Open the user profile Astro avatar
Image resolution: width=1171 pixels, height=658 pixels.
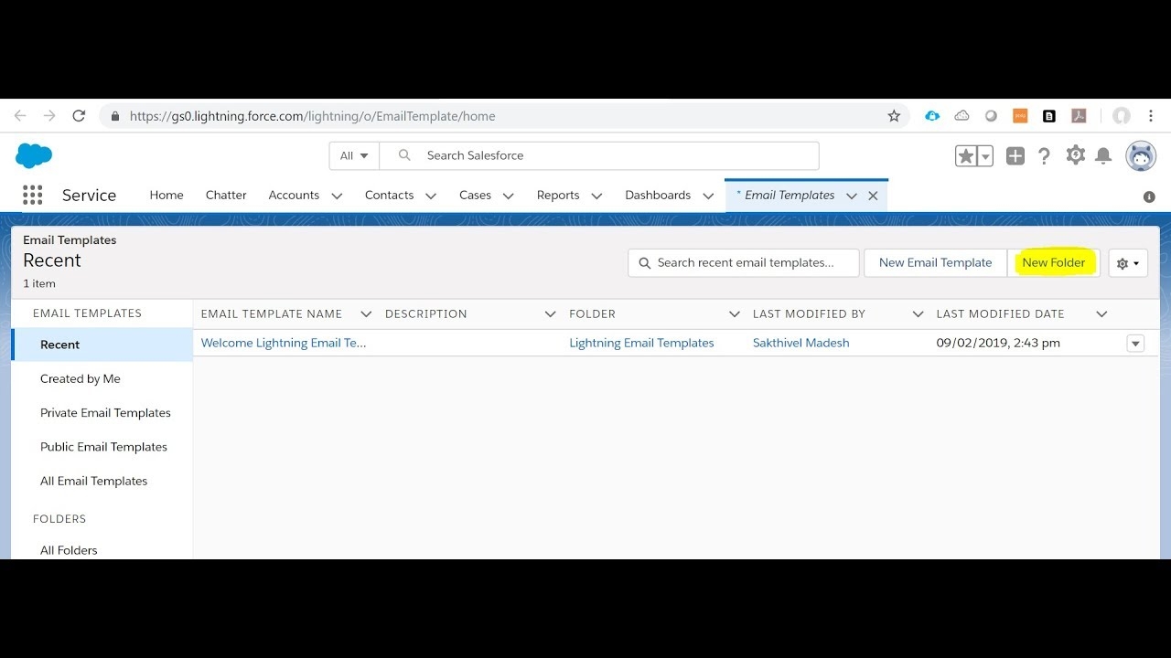(x=1141, y=156)
